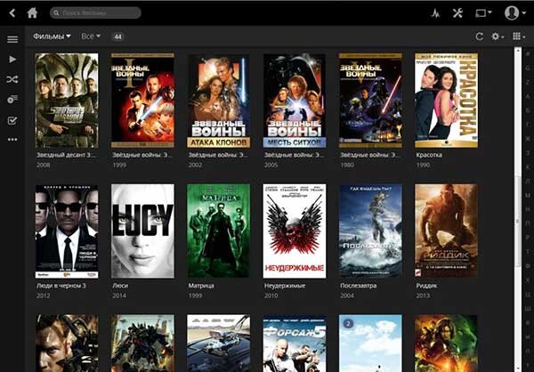Click the Play all icon in sidebar
This screenshot has height=372, width=534.
tap(12, 60)
